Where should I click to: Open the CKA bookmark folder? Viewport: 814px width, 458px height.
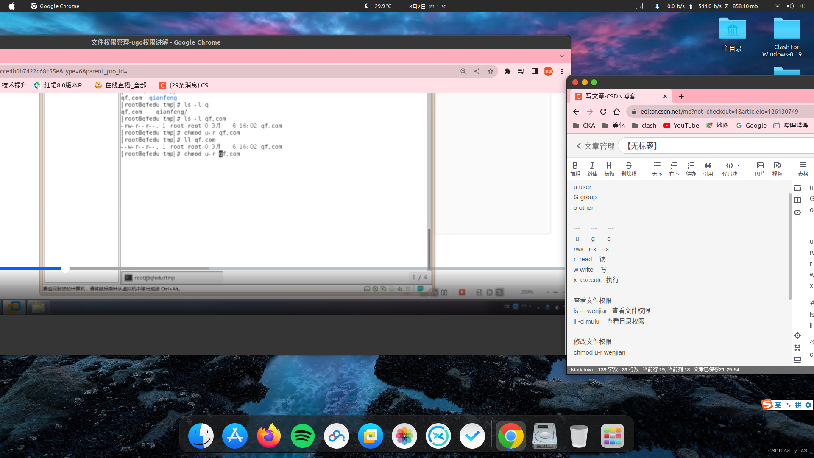pyautogui.click(x=584, y=126)
